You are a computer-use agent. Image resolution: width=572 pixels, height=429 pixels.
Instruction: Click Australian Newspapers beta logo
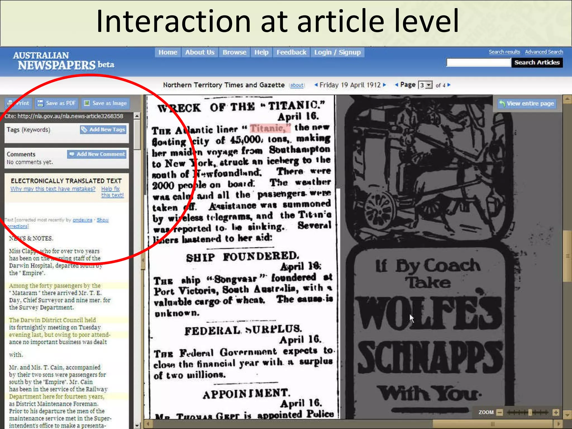(x=63, y=61)
